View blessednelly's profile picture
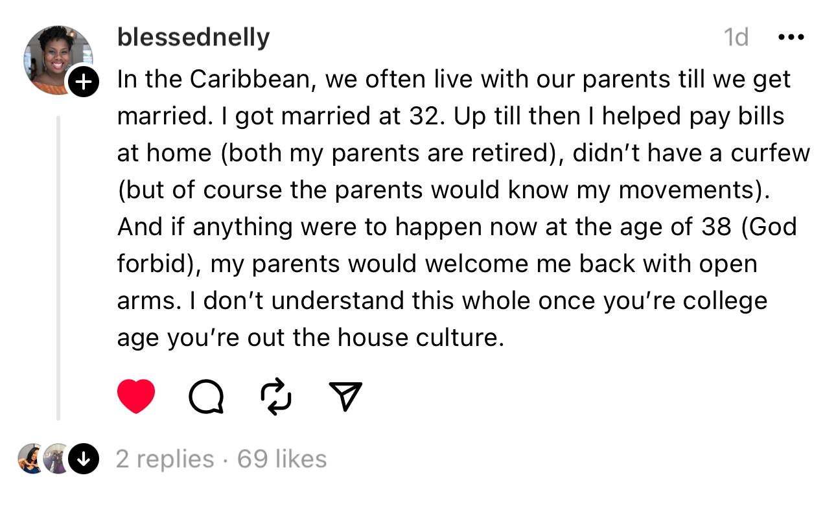The image size is (836, 506). pyautogui.click(x=58, y=60)
